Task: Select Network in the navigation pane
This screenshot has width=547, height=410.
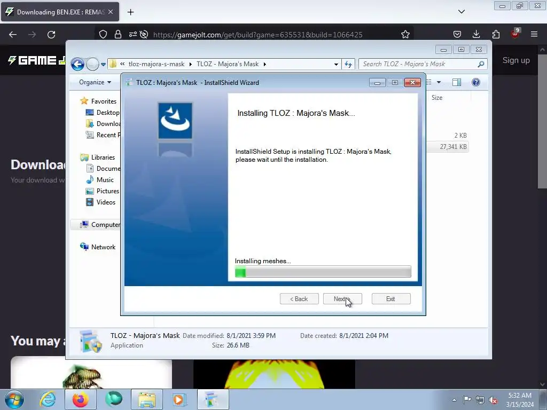Action: (x=98, y=247)
